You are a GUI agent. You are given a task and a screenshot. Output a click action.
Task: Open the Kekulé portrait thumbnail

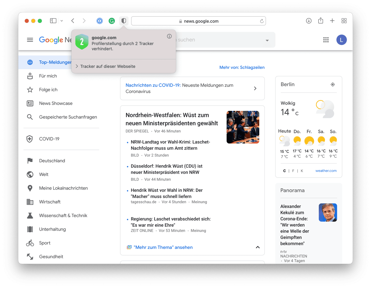coord(328,213)
